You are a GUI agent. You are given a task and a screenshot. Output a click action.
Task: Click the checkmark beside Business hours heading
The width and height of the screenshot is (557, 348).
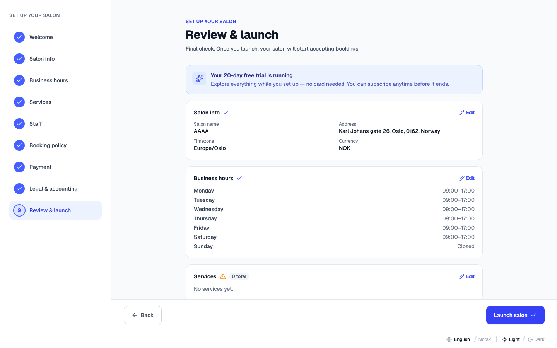pos(239,178)
